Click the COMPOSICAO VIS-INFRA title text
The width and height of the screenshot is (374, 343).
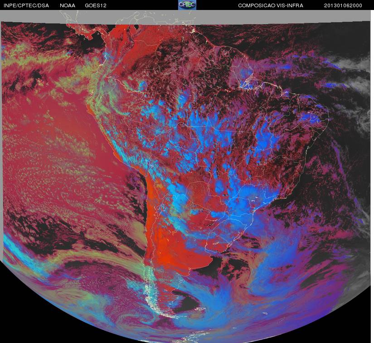pos(271,5)
